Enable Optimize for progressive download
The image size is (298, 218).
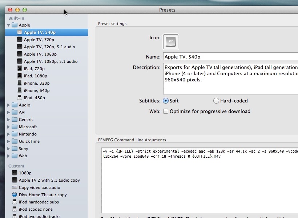(166, 111)
